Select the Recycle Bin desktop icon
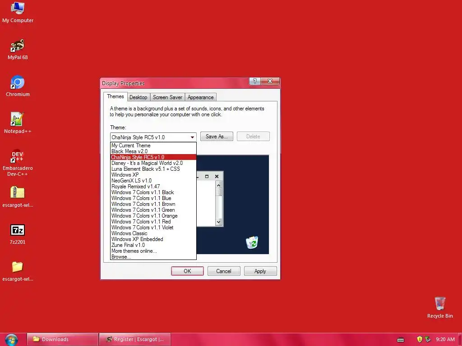Image resolution: width=462 pixels, height=346 pixels. tap(439, 307)
